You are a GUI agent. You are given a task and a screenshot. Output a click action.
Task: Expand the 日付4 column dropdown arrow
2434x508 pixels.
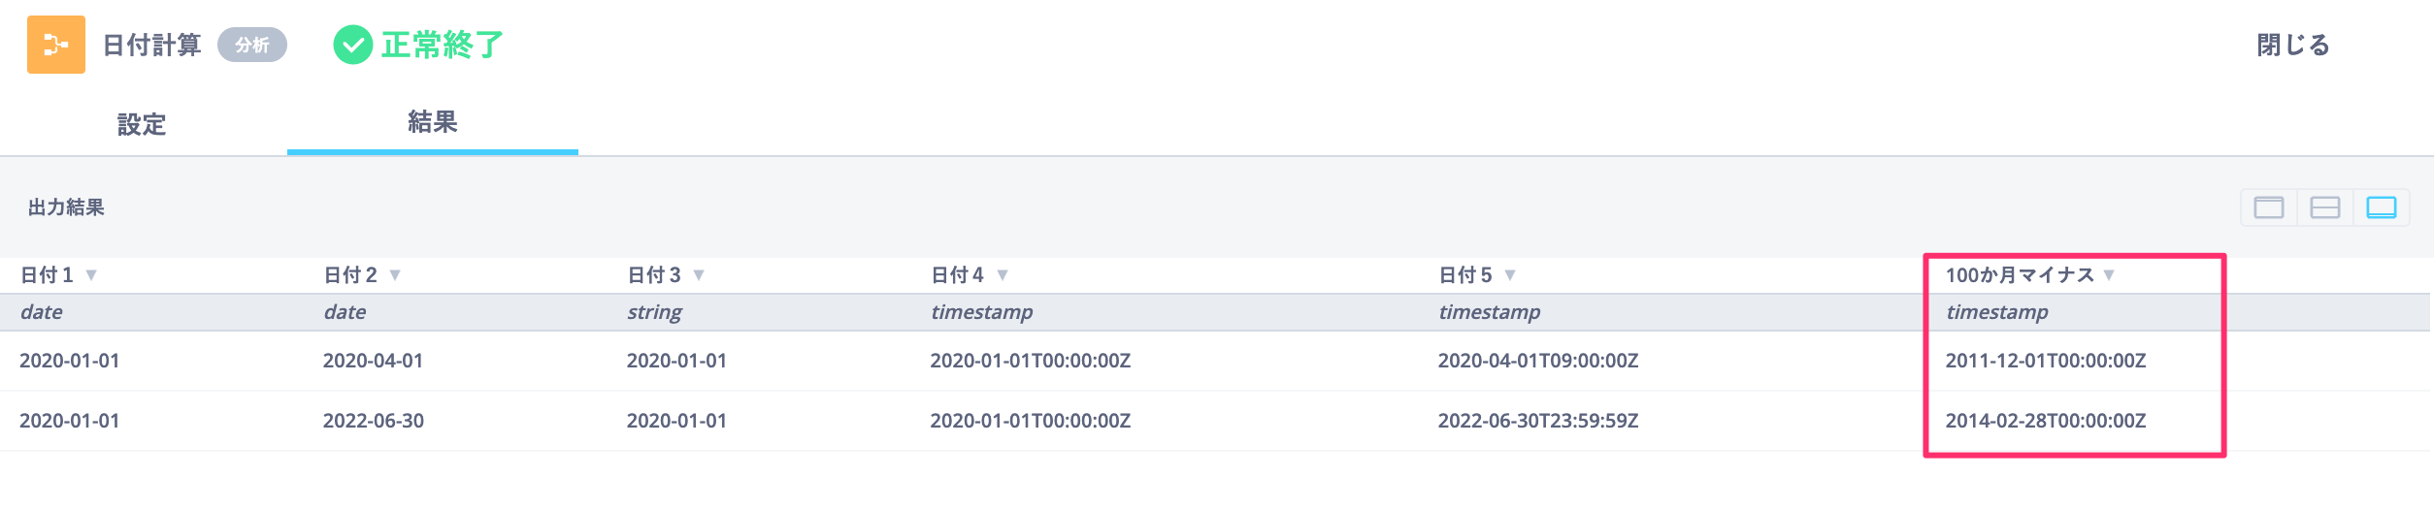(1003, 275)
